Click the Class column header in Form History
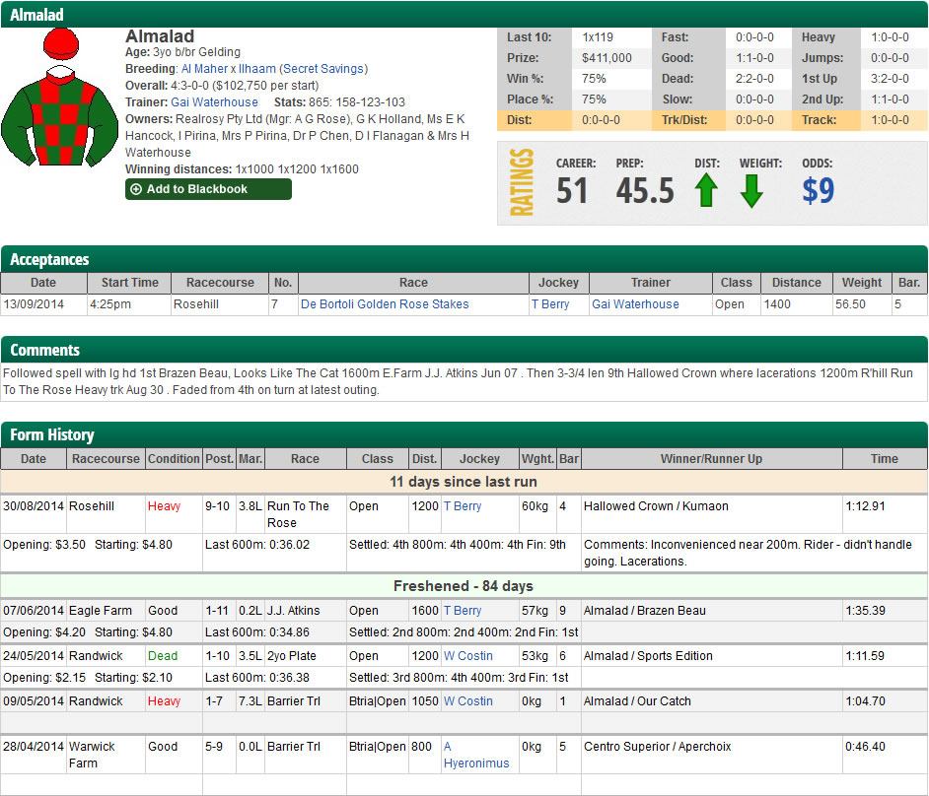929x796 pixels. [378, 459]
